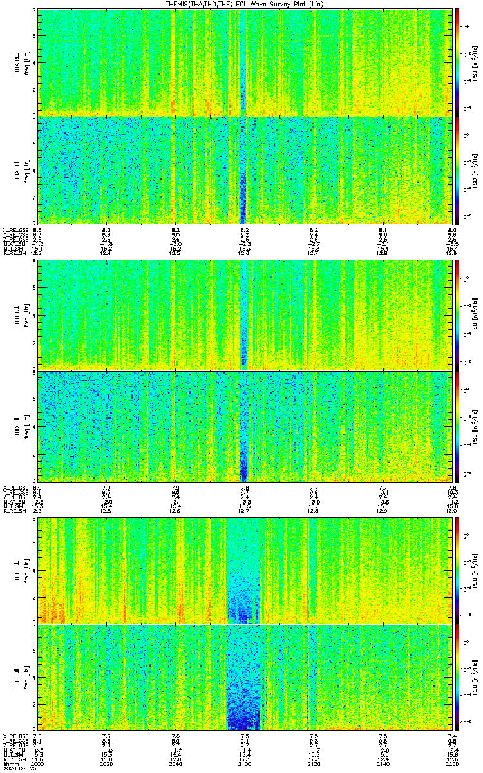483x773 pixels.
Task: Select the THA B-parallel spectrogram panel
Action: pyautogui.click(x=245, y=171)
